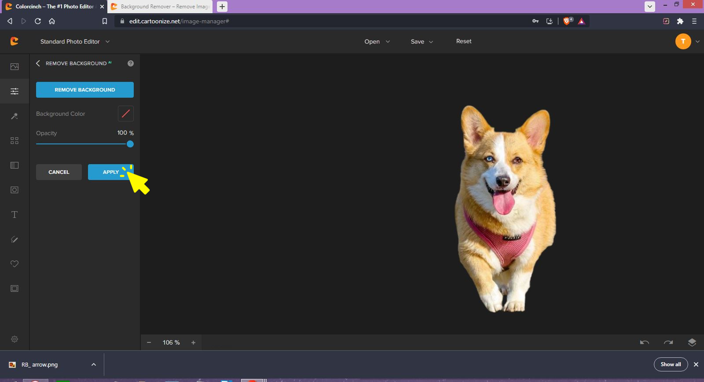Pick the Background Color swatch

[126, 114]
